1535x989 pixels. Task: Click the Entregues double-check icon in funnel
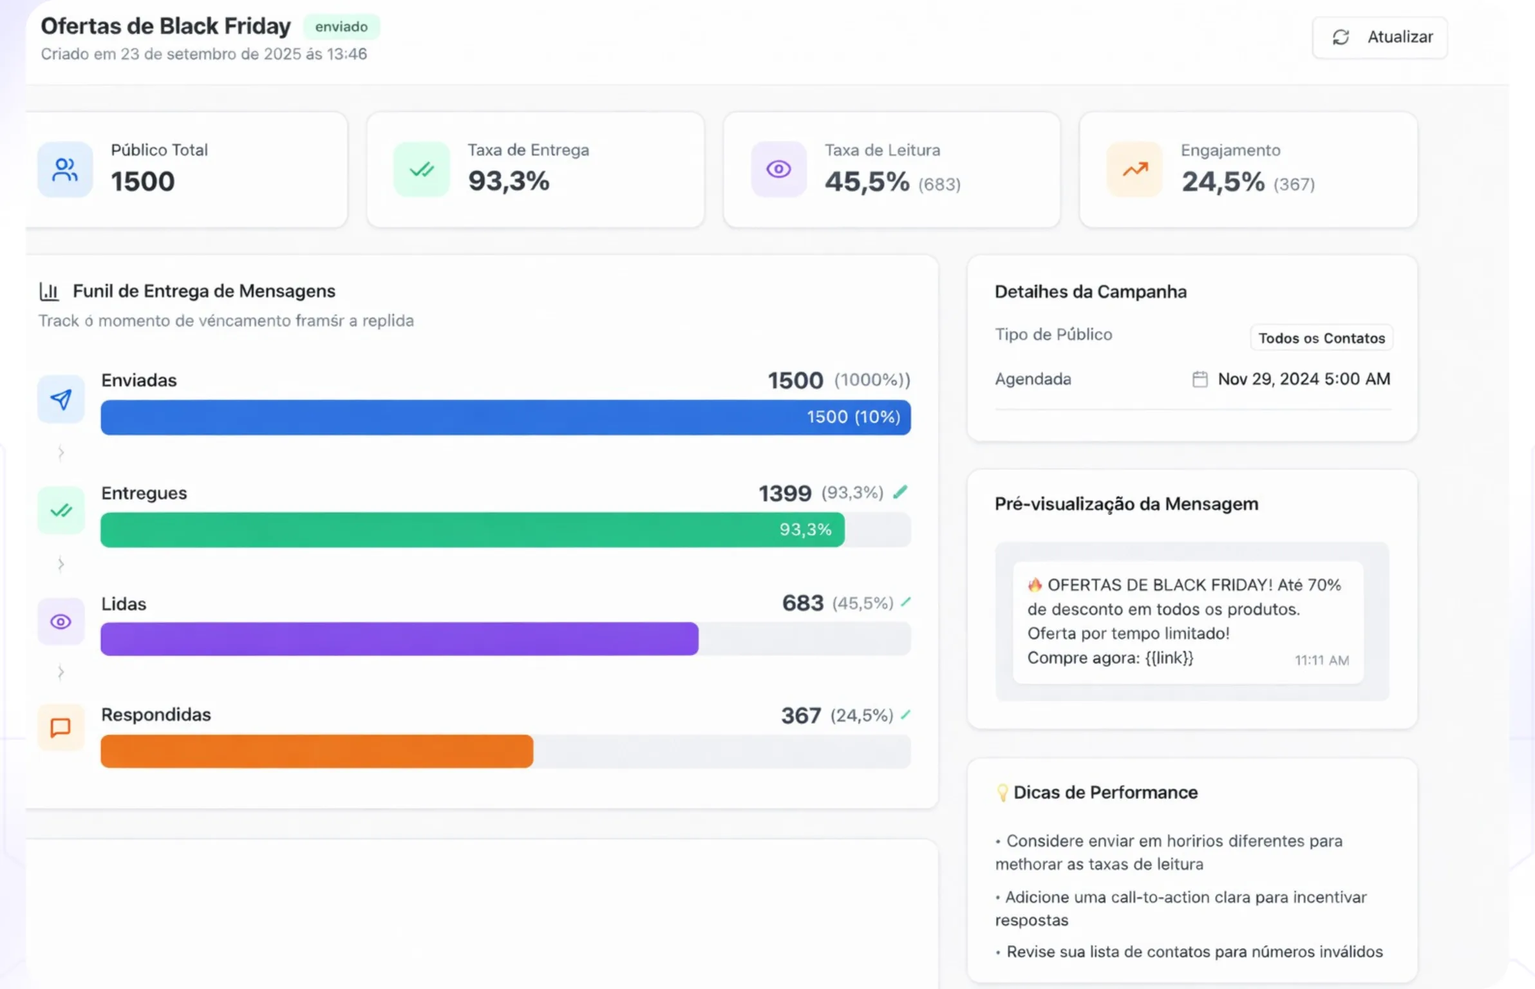[61, 511]
